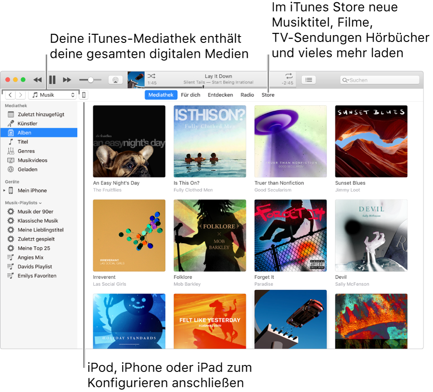Open the Emilys Favoriten playlist
The image size is (433, 392).
39,276
